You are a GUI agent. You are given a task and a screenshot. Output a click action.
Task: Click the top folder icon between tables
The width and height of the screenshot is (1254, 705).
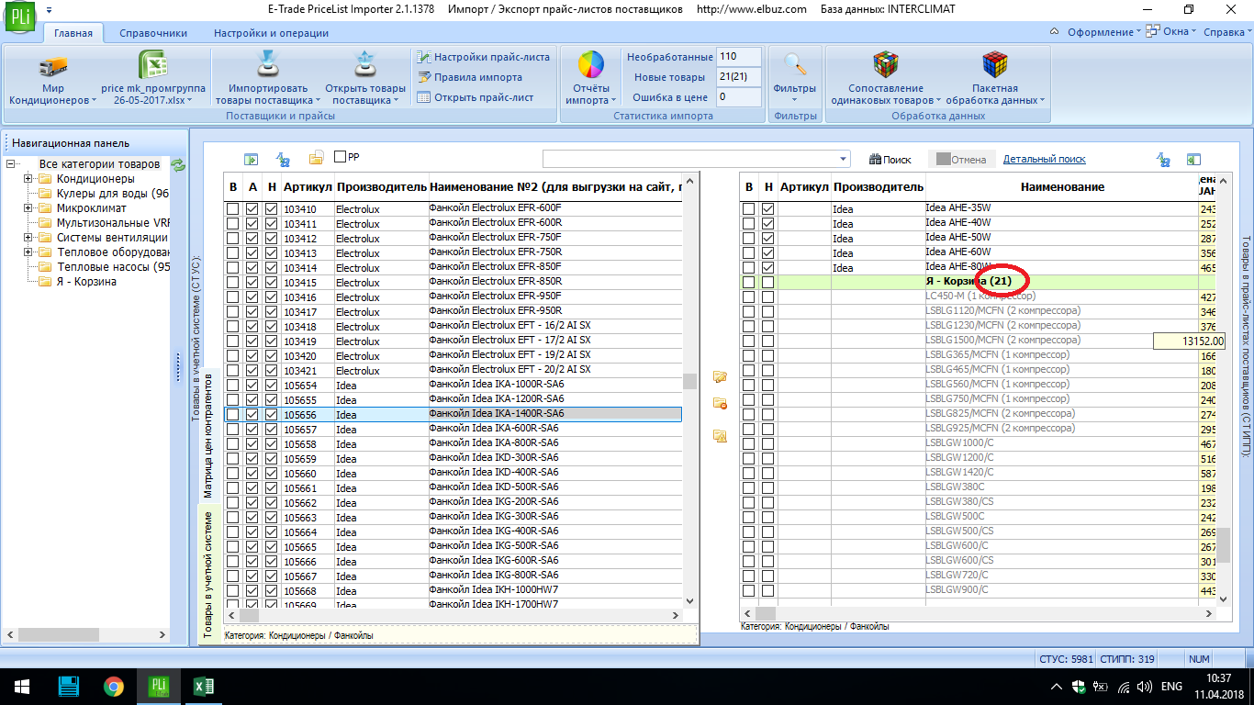[720, 377]
